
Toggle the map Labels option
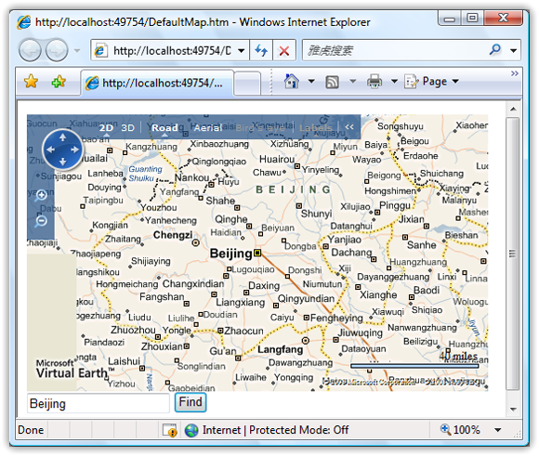pyautogui.click(x=315, y=128)
